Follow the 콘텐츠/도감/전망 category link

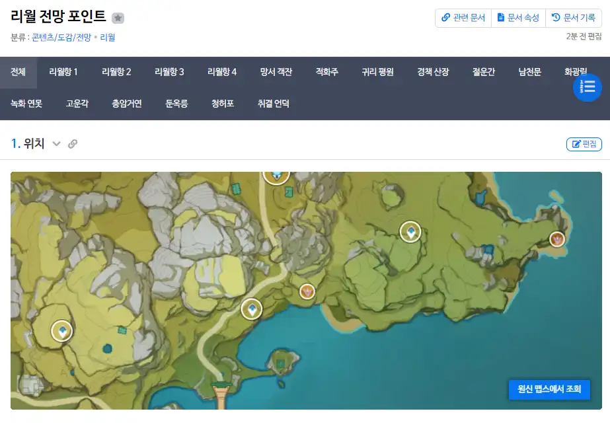(x=61, y=38)
